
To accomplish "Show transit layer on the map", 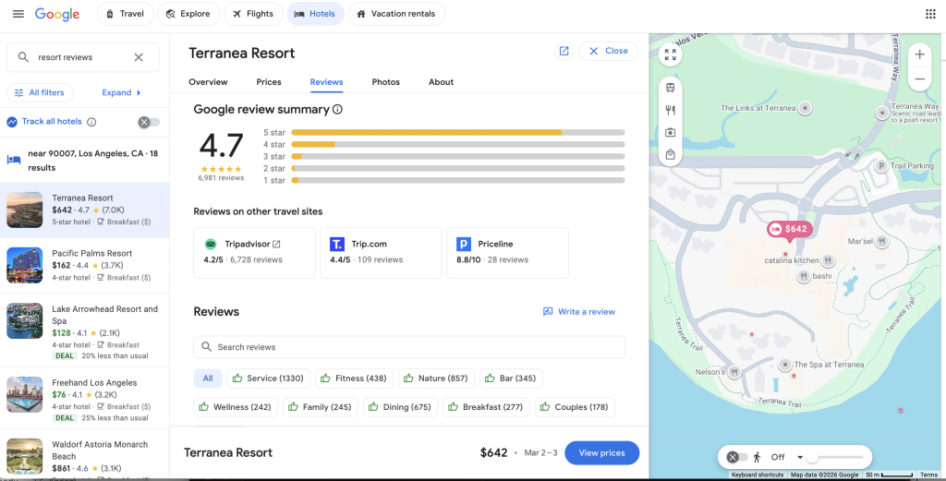I will coord(670,88).
